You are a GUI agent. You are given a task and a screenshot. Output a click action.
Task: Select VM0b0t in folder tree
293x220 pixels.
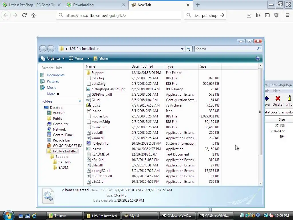[x=58, y=113]
